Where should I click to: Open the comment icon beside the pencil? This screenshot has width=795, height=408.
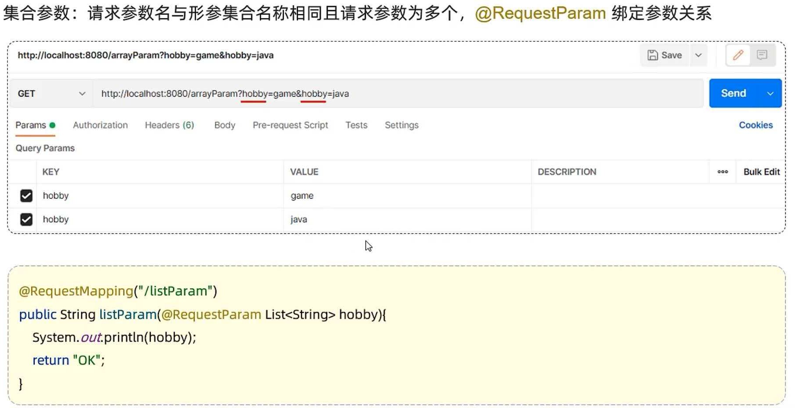coord(762,55)
